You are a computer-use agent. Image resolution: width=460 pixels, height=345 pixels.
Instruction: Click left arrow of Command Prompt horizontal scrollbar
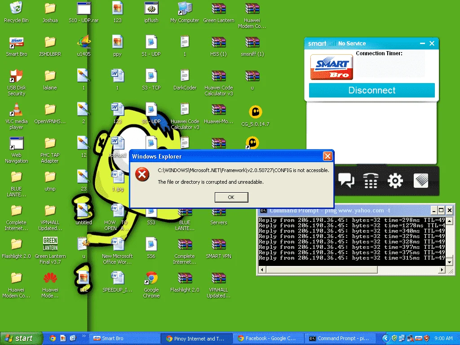click(262, 270)
